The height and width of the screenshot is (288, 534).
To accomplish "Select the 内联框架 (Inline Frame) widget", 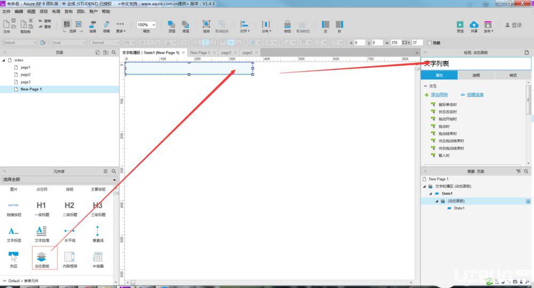I will point(70,259).
